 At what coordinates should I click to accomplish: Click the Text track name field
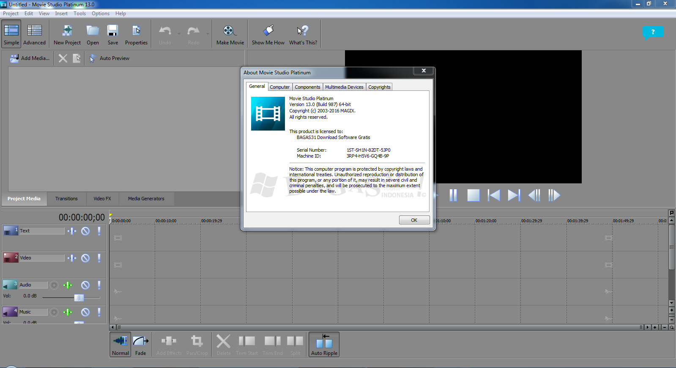click(42, 231)
